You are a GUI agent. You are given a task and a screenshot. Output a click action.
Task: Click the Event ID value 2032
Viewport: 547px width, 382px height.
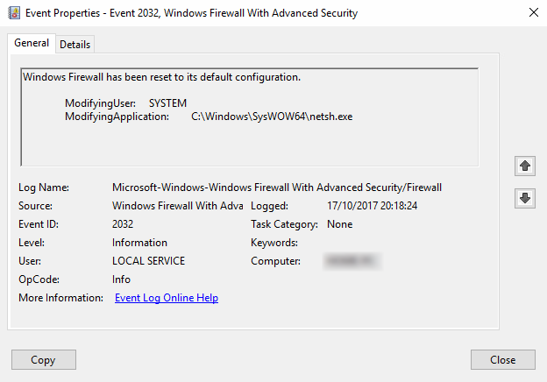(123, 224)
